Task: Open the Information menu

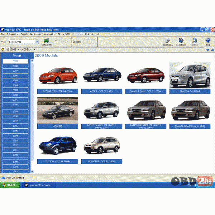Action: tap(49, 34)
